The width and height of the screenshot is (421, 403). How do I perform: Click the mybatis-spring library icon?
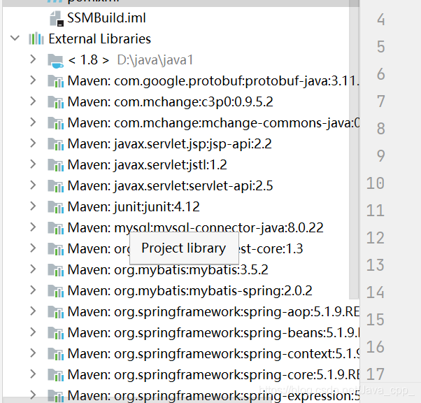(55, 290)
